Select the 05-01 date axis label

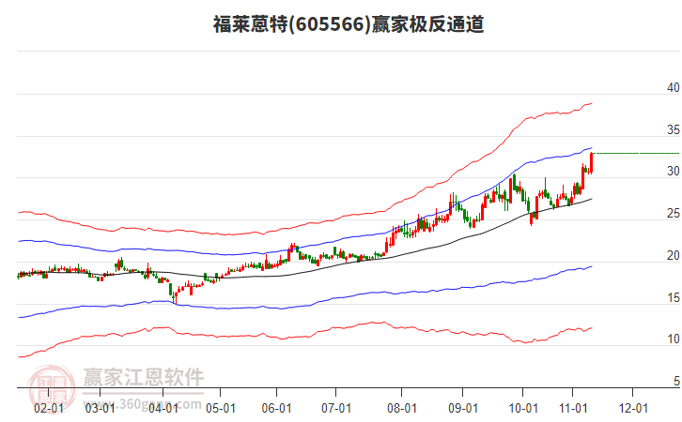(221, 409)
